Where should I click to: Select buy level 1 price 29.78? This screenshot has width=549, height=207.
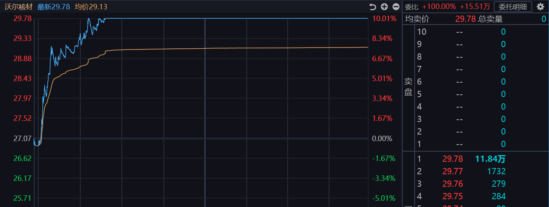[452, 159]
